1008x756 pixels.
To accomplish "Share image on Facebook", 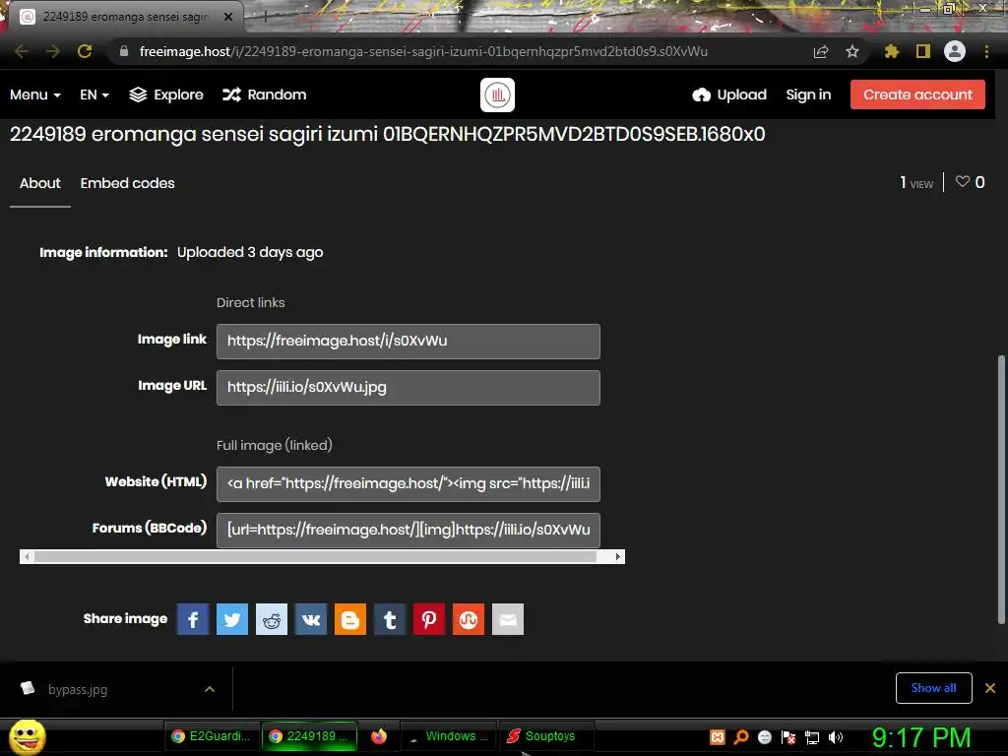I will [x=193, y=619].
